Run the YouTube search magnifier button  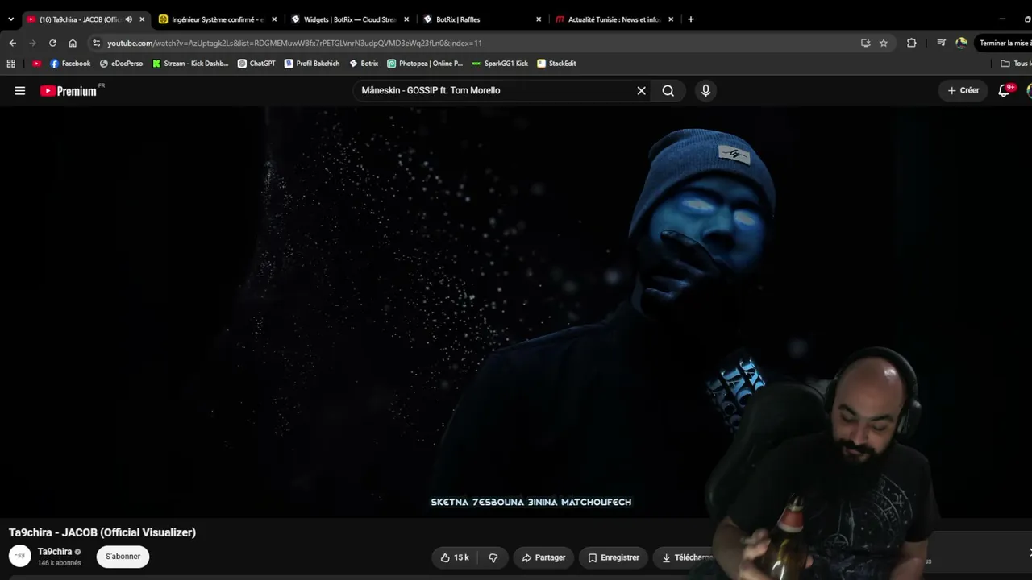[668, 91]
